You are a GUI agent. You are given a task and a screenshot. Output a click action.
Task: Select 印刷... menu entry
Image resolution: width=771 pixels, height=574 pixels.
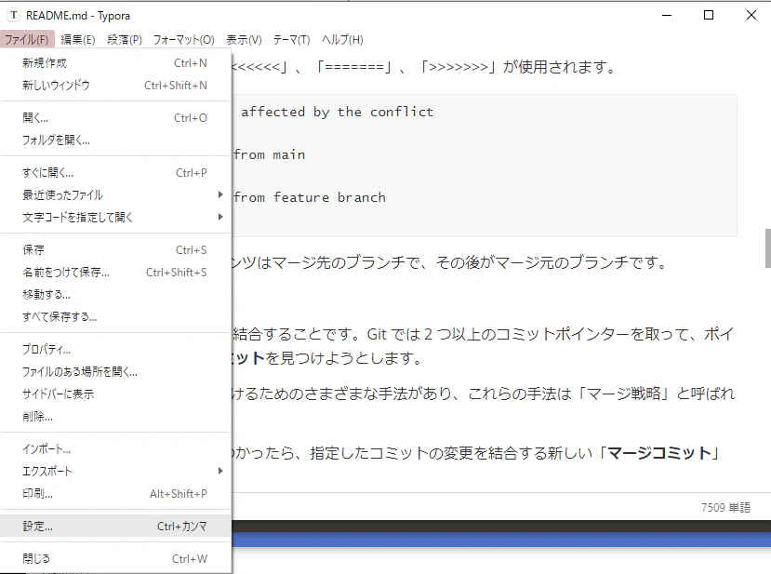[115, 493]
